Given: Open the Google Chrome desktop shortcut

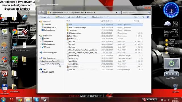Looking at the screenshot, I should (x=15, y=34).
